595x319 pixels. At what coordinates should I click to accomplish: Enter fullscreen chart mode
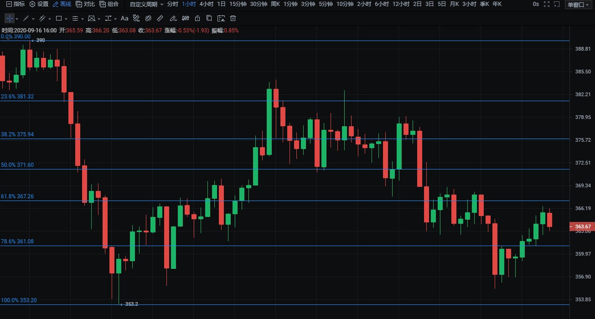coord(547,4)
